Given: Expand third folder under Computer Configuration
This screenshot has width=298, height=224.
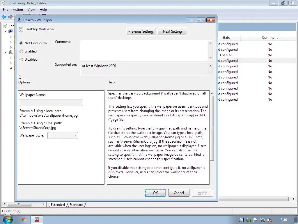Looking at the screenshot, I should coord(11,47).
